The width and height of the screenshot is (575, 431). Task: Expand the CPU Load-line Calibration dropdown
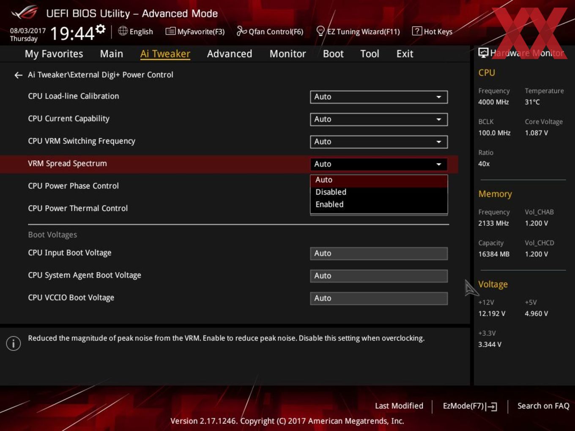pyautogui.click(x=379, y=97)
